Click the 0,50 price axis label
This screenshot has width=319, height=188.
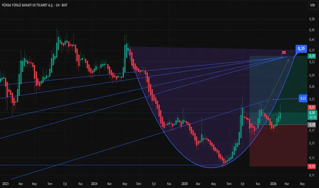(312, 19)
